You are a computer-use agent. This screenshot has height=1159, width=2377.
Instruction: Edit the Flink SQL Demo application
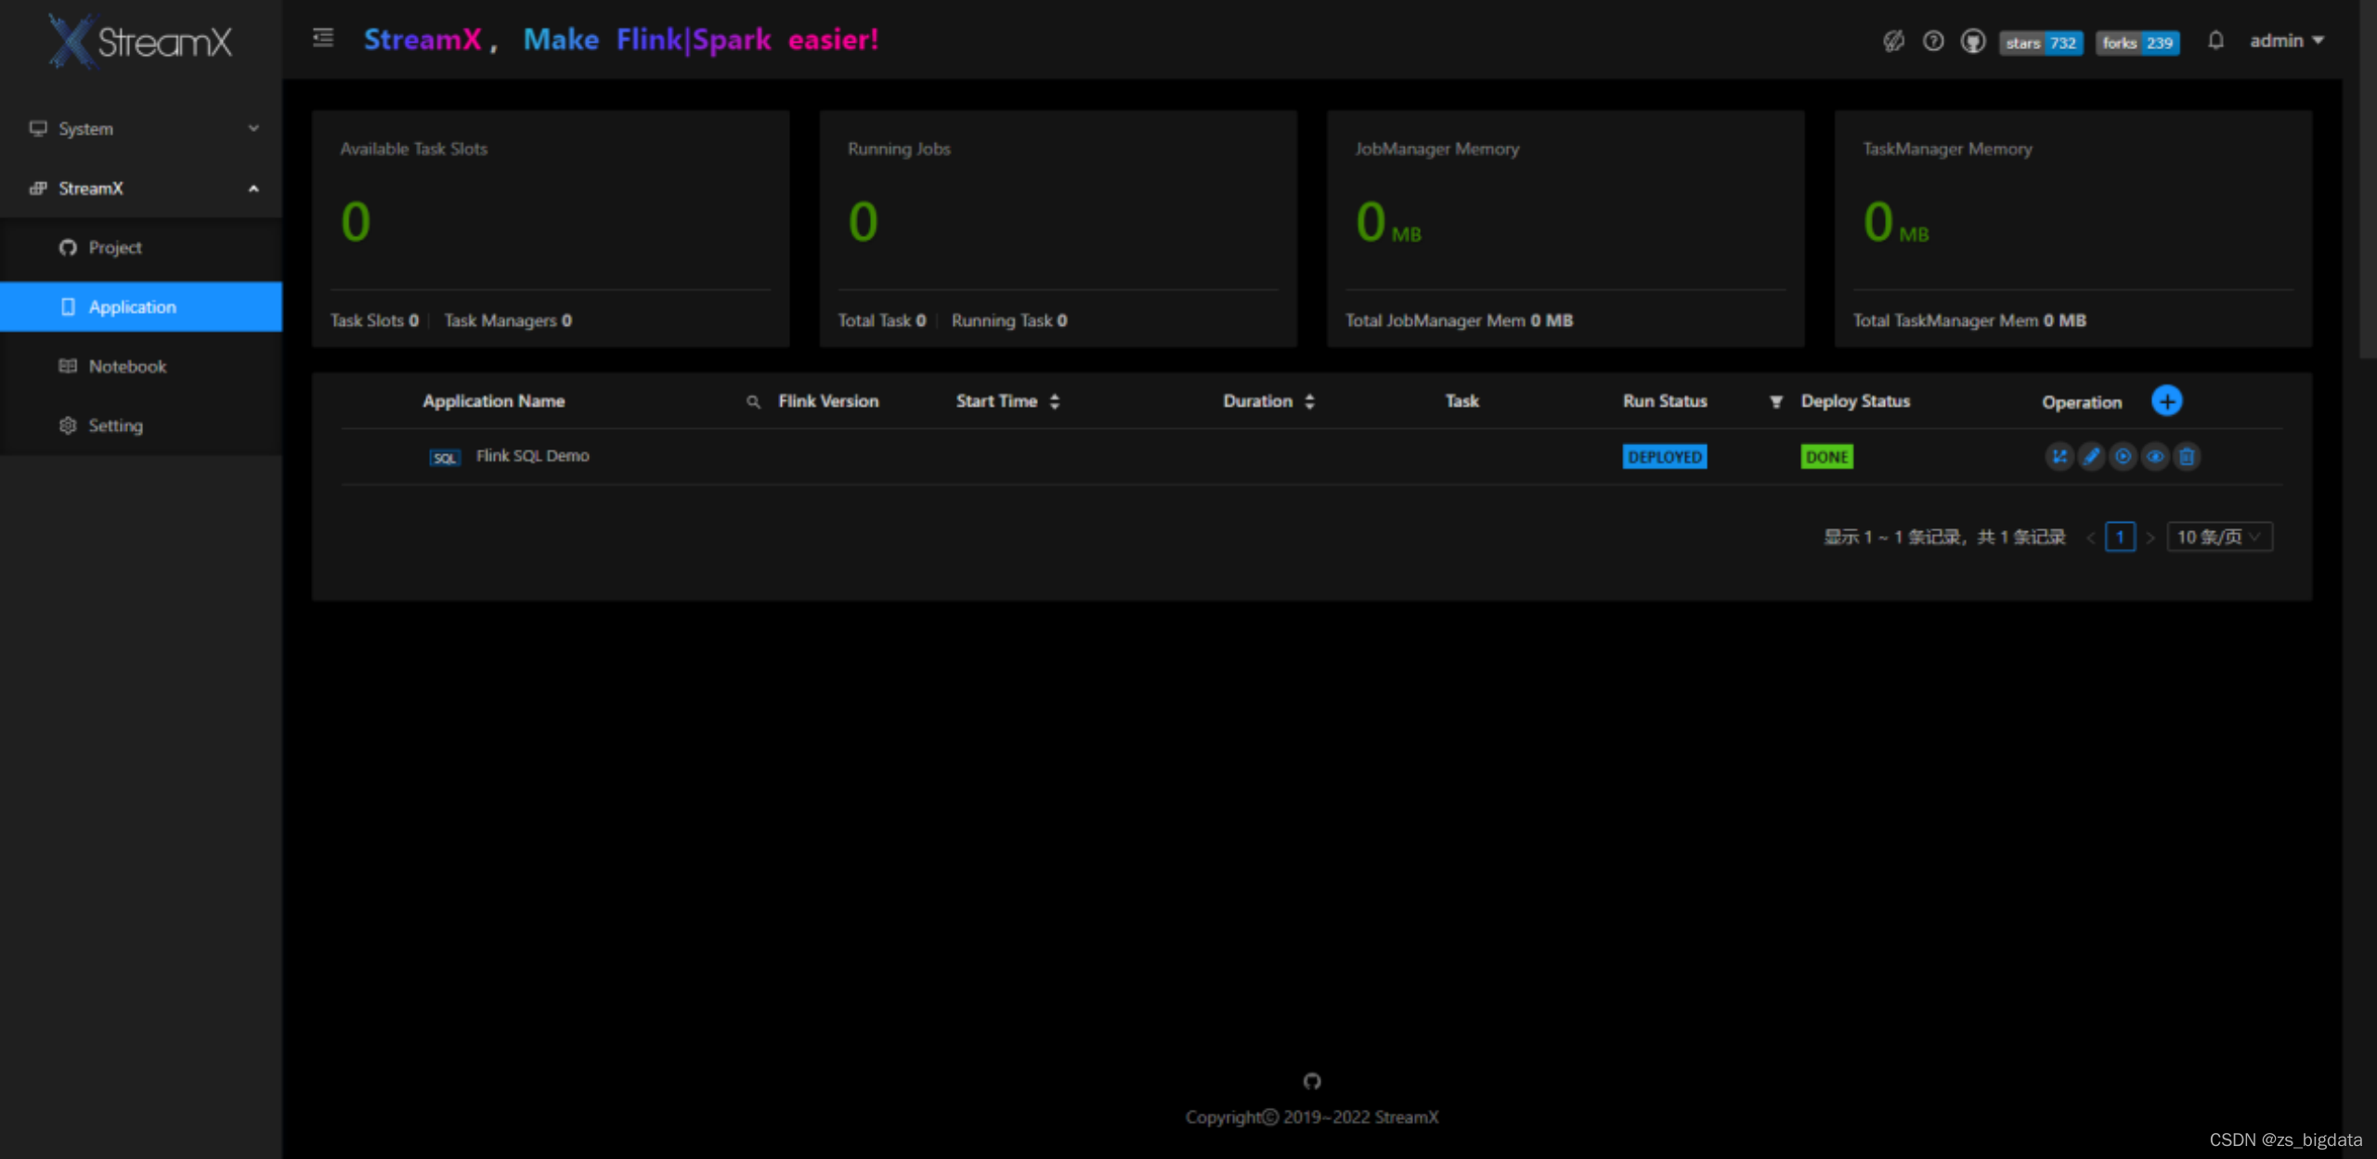tap(2091, 456)
